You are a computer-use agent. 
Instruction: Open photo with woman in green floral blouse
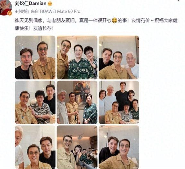coord(77,58)
